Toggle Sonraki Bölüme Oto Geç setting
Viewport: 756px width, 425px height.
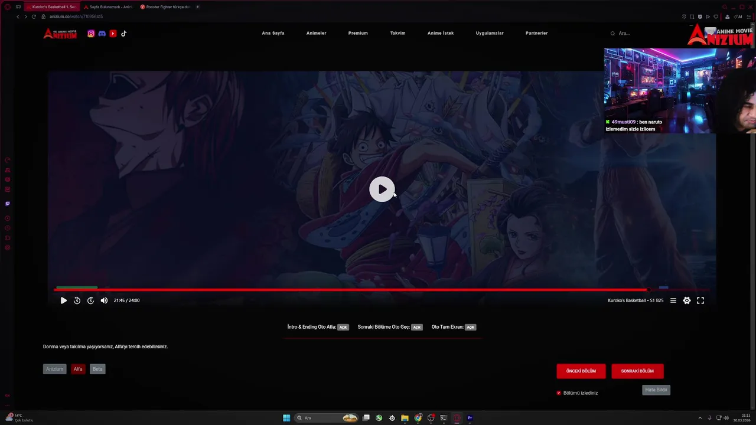tap(417, 327)
